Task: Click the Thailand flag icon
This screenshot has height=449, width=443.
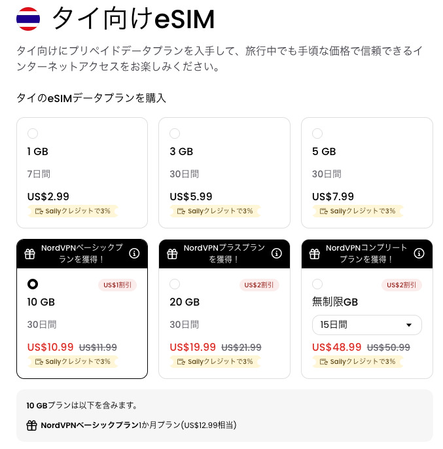Action: click(27, 20)
